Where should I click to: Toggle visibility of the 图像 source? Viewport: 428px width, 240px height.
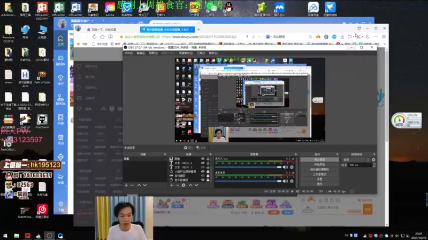tap(203, 158)
